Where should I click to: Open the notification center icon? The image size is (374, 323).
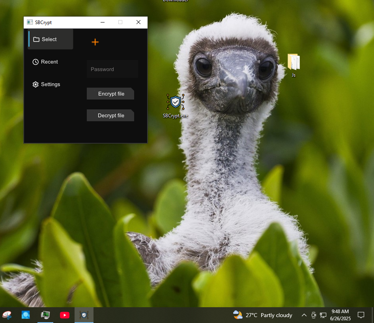(361, 315)
